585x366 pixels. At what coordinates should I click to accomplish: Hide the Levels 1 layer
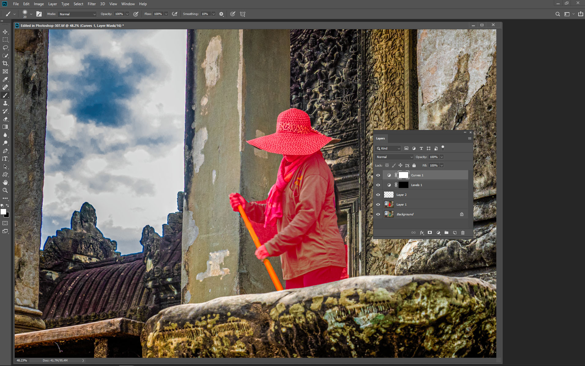(378, 185)
